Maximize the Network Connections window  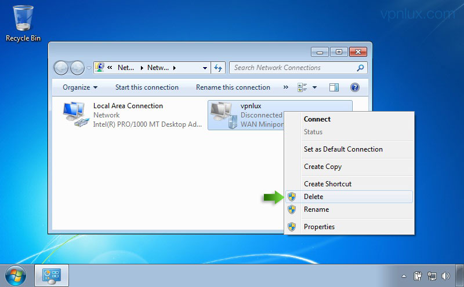pyautogui.click(x=339, y=52)
